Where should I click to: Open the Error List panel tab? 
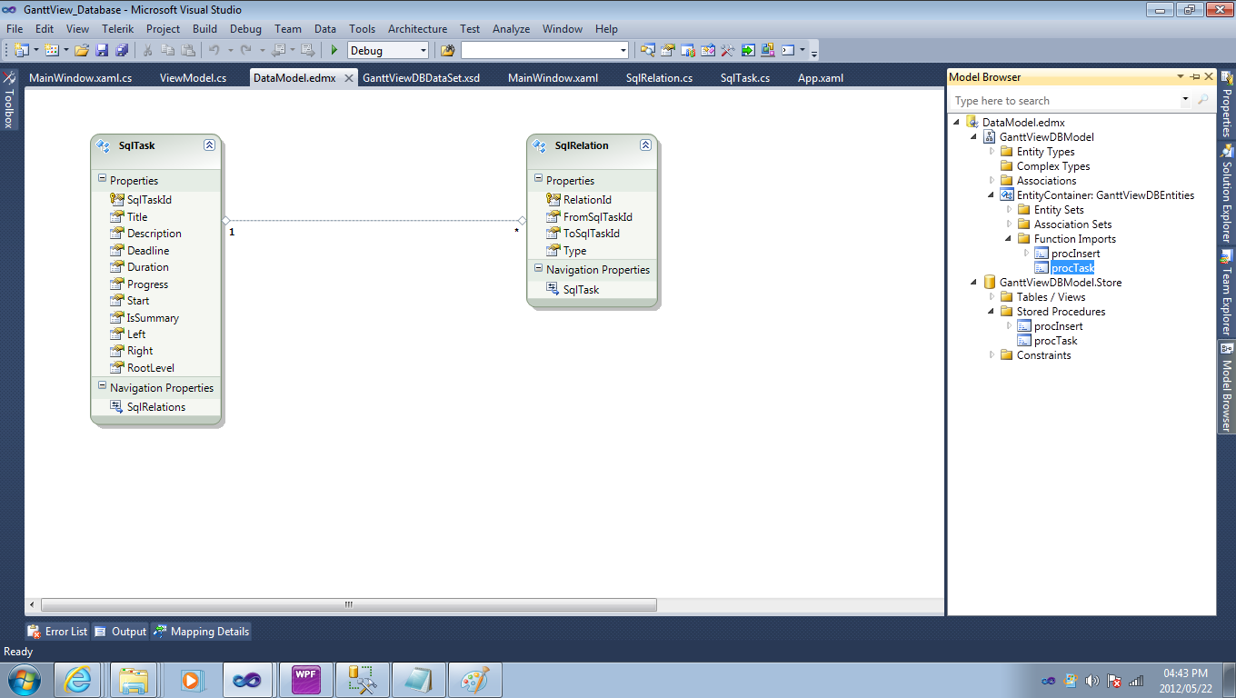pos(57,632)
